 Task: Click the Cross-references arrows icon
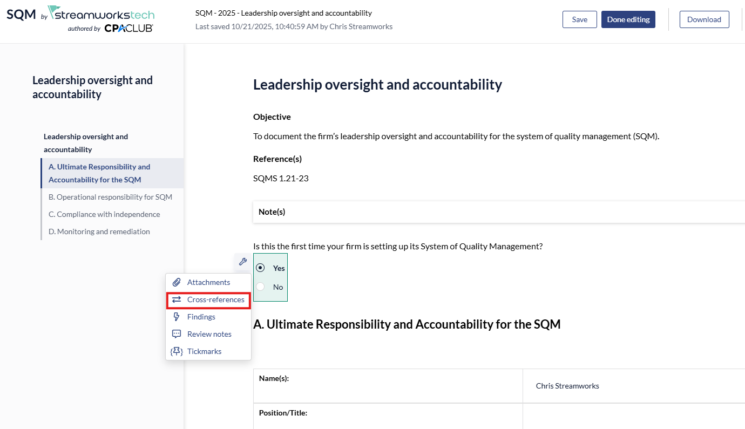pyautogui.click(x=177, y=299)
